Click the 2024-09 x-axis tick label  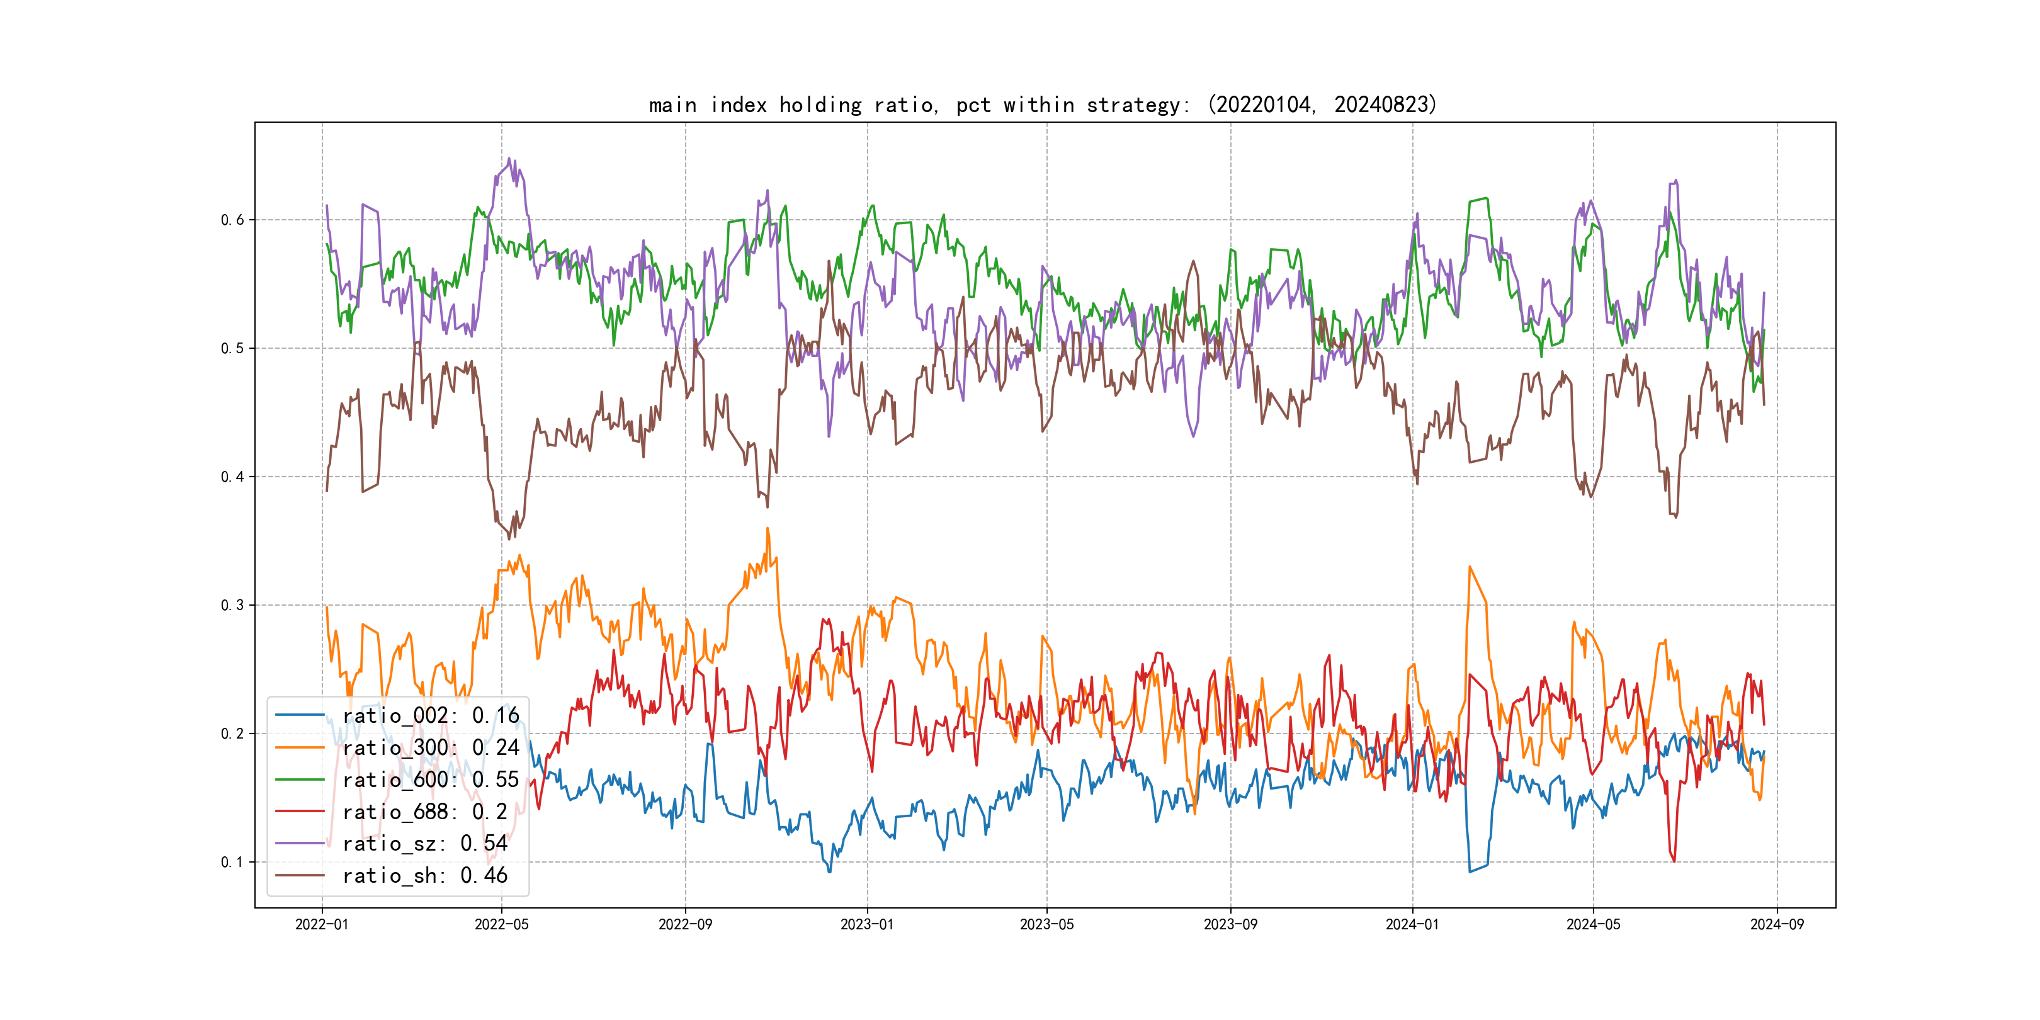[1776, 924]
